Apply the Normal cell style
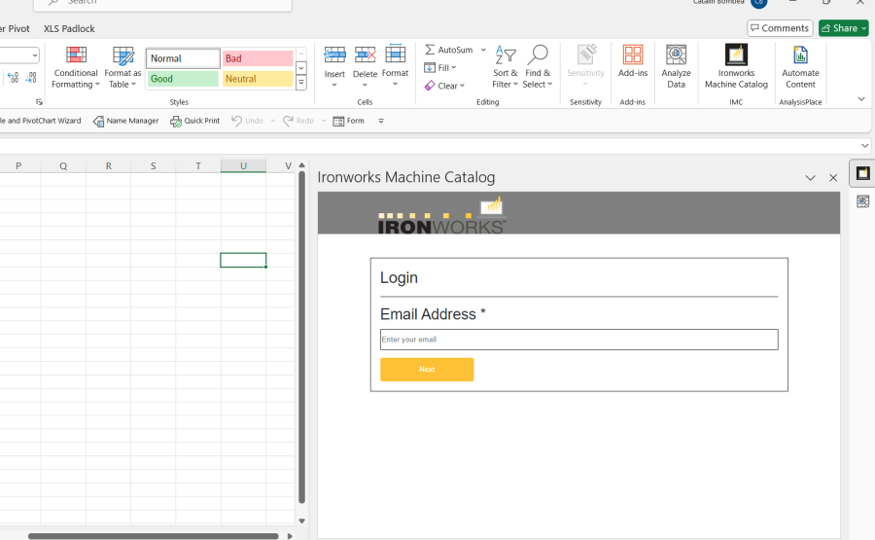875x540 pixels. coord(183,58)
